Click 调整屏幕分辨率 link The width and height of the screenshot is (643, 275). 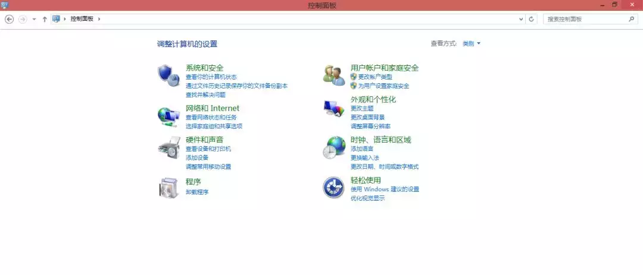370,127
